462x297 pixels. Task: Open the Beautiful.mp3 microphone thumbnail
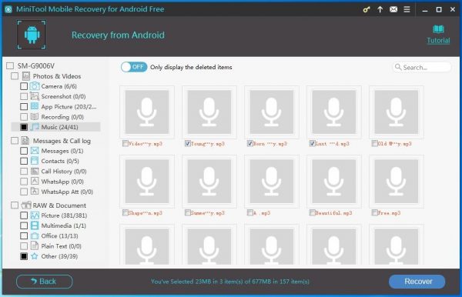[334, 182]
